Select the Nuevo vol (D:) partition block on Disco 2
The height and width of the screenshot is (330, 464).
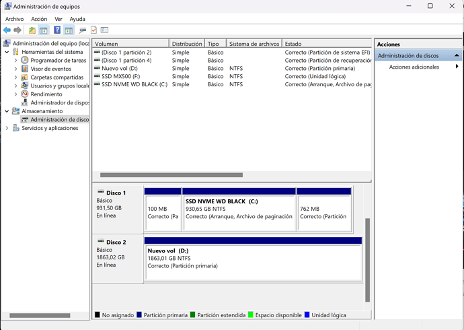pyautogui.click(x=254, y=259)
